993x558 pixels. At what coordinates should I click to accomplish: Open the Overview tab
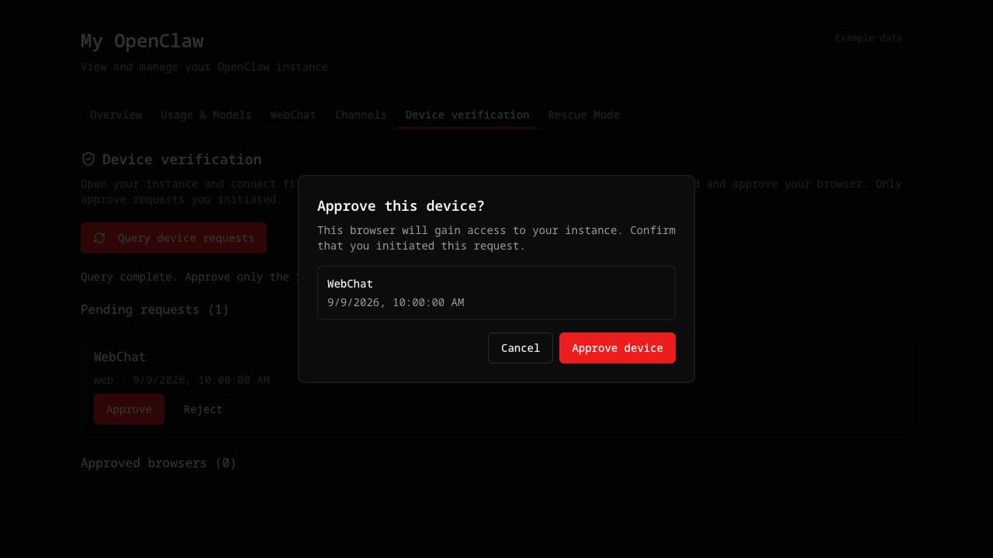click(x=116, y=115)
